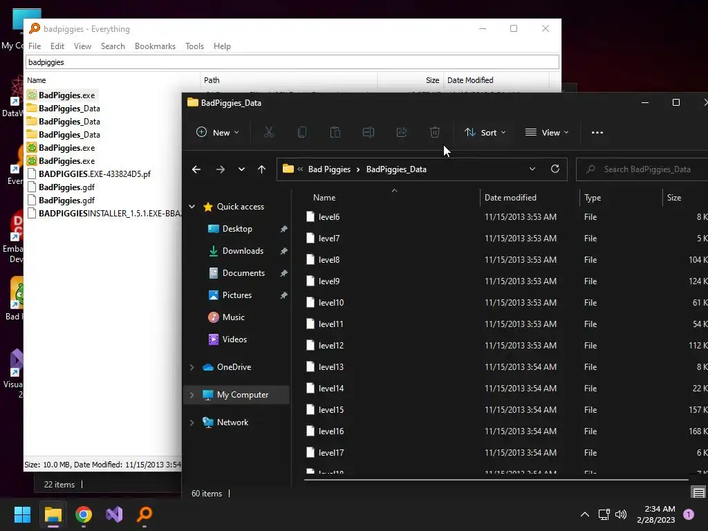Screen dimensions: 708x531
Task: Click the volume speaker tray icon
Action: (x=622, y=514)
